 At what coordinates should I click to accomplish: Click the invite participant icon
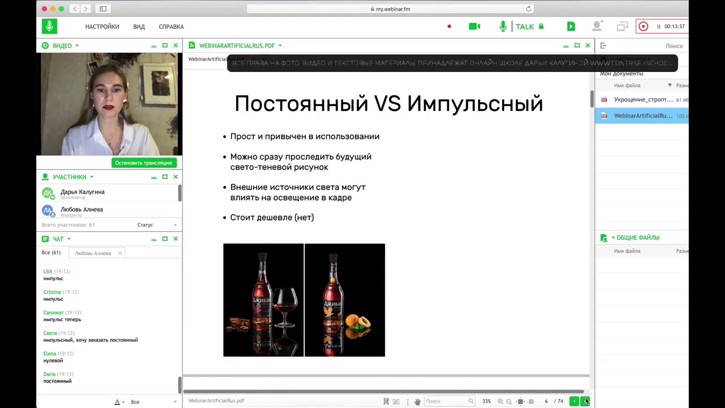(597, 27)
